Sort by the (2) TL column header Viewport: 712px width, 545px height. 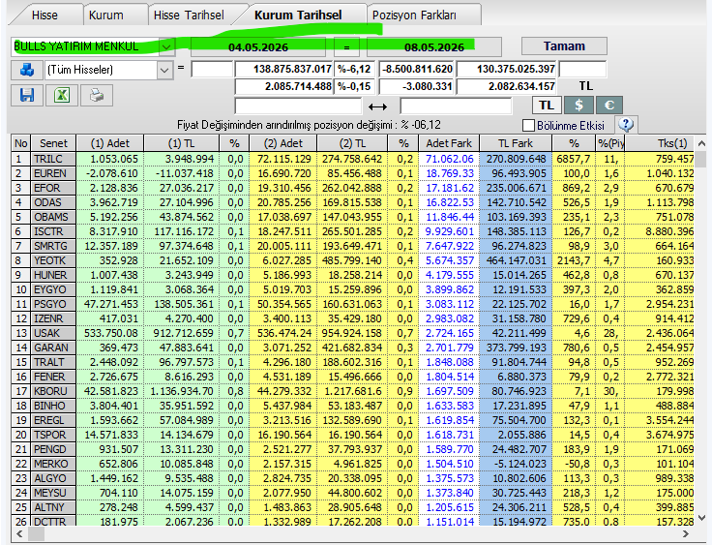click(352, 143)
